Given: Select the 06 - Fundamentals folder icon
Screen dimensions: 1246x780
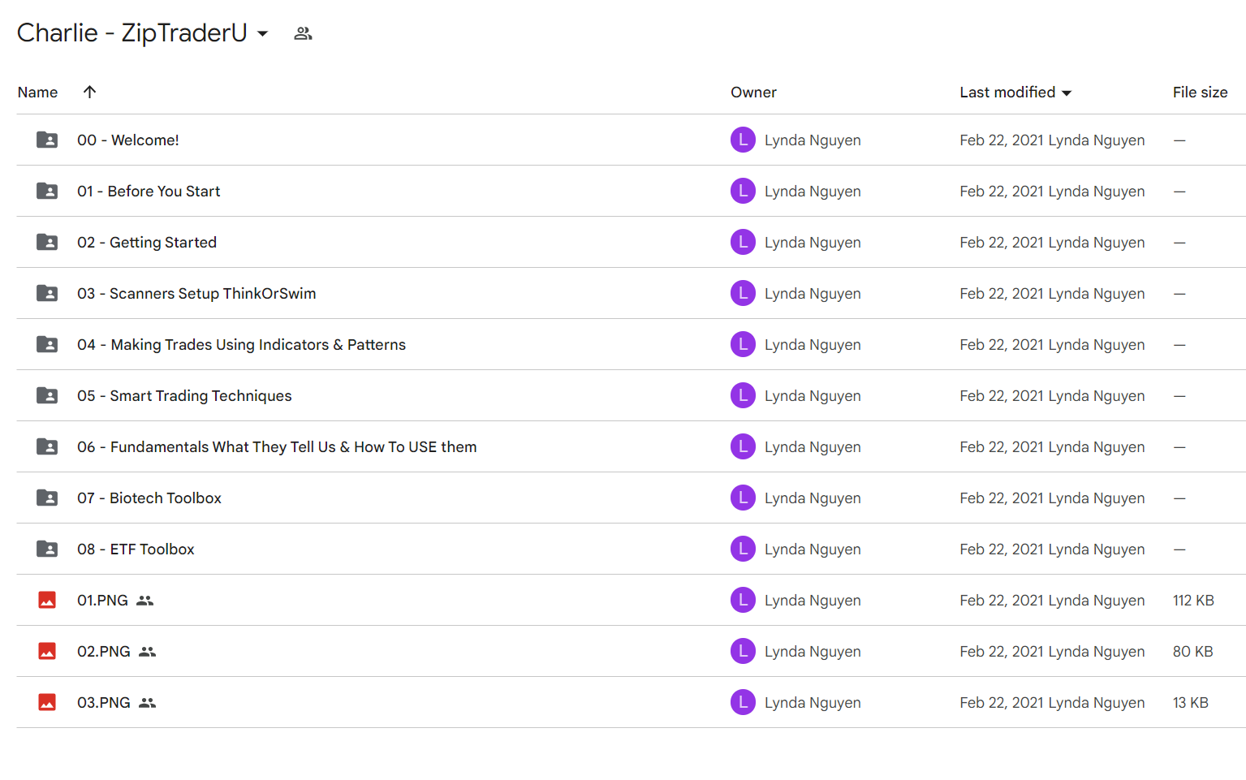Looking at the screenshot, I should [x=47, y=446].
